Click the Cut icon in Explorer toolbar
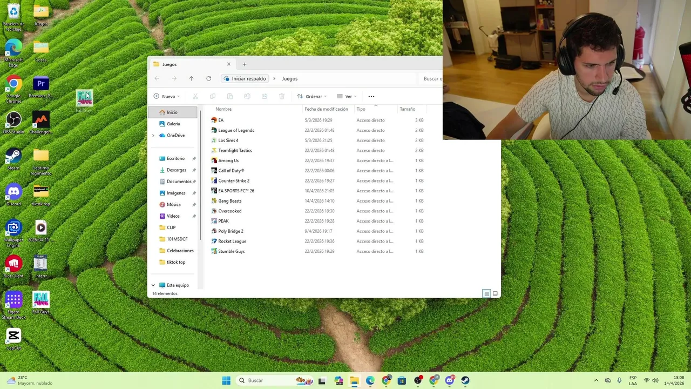The width and height of the screenshot is (691, 389). click(195, 96)
